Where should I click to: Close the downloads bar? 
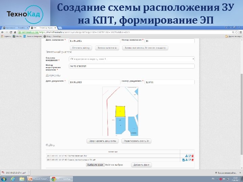tap(240, 173)
